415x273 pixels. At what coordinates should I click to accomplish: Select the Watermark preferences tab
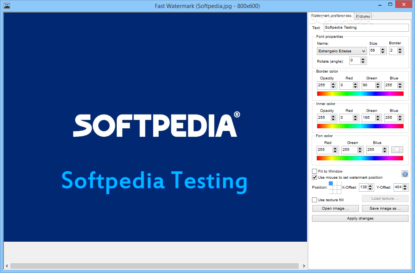[x=331, y=16]
